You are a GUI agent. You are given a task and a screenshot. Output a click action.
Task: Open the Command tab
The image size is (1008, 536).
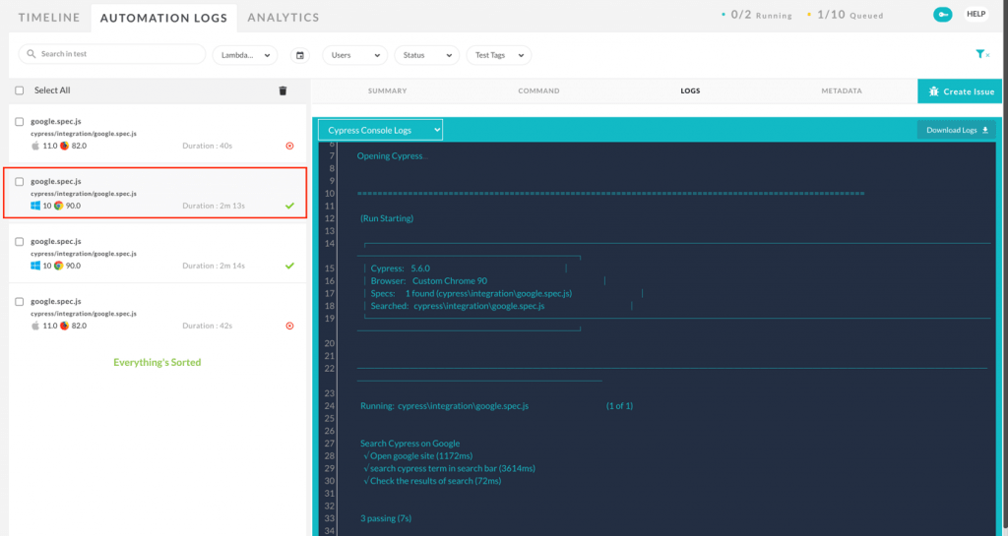[x=538, y=90]
